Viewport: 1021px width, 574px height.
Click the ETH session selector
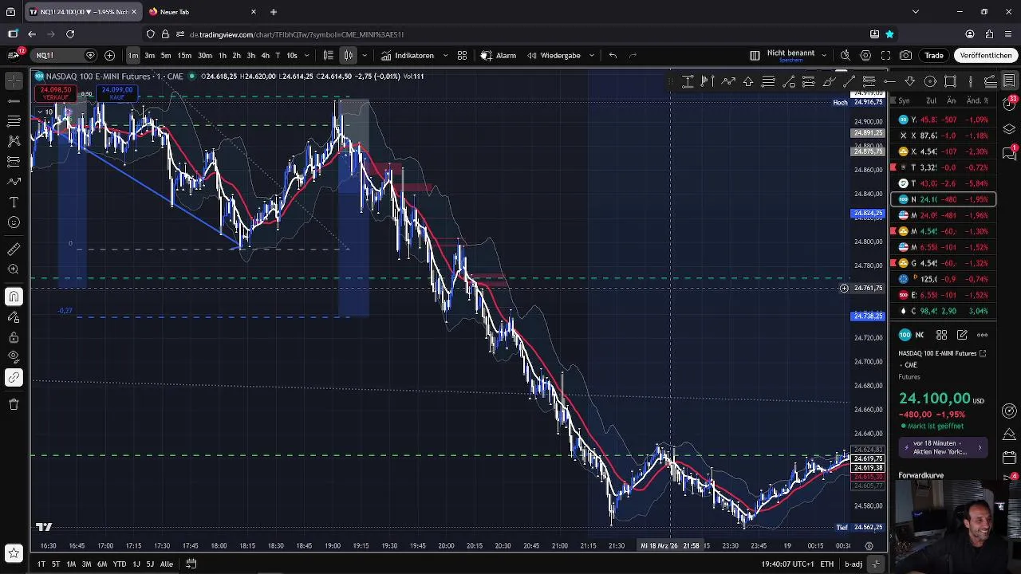827,564
